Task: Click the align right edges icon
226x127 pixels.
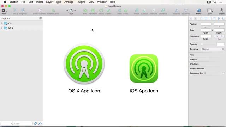Action: 210,18
